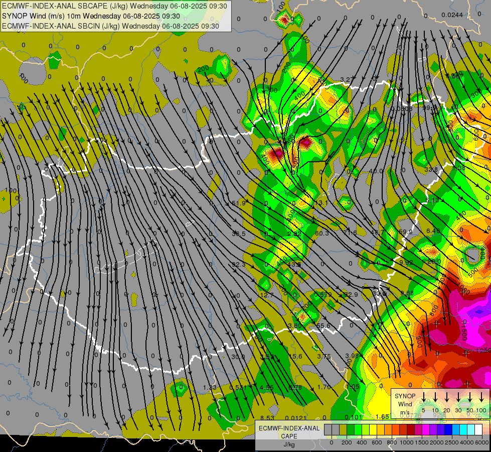The height and width of the screenshot is (452, 491).
Task: Click the 2000 tick on CAPE color scale
Action: (437, 442)
